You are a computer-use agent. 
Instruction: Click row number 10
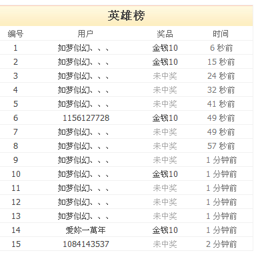pos(16,174)
